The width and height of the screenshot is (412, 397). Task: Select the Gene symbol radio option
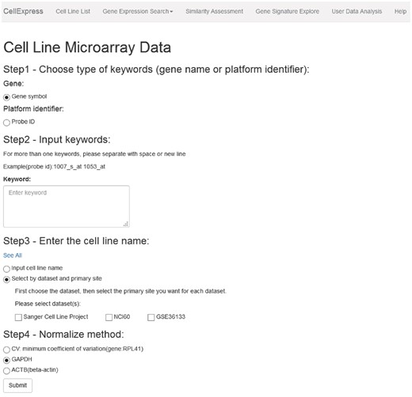click(6, 97)
